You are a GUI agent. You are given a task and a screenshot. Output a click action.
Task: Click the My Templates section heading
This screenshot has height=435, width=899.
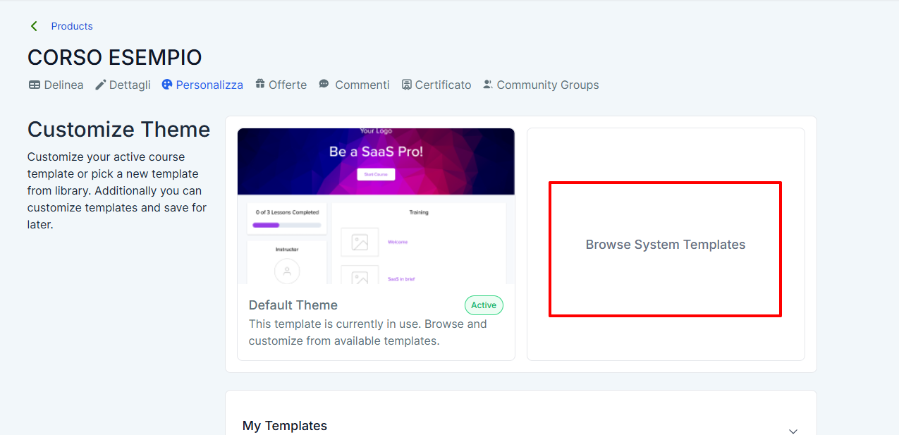(x=285, y=426)
